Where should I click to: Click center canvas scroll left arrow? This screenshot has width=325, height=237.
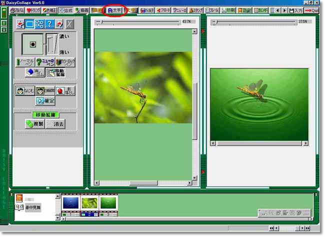coord(96,183)
